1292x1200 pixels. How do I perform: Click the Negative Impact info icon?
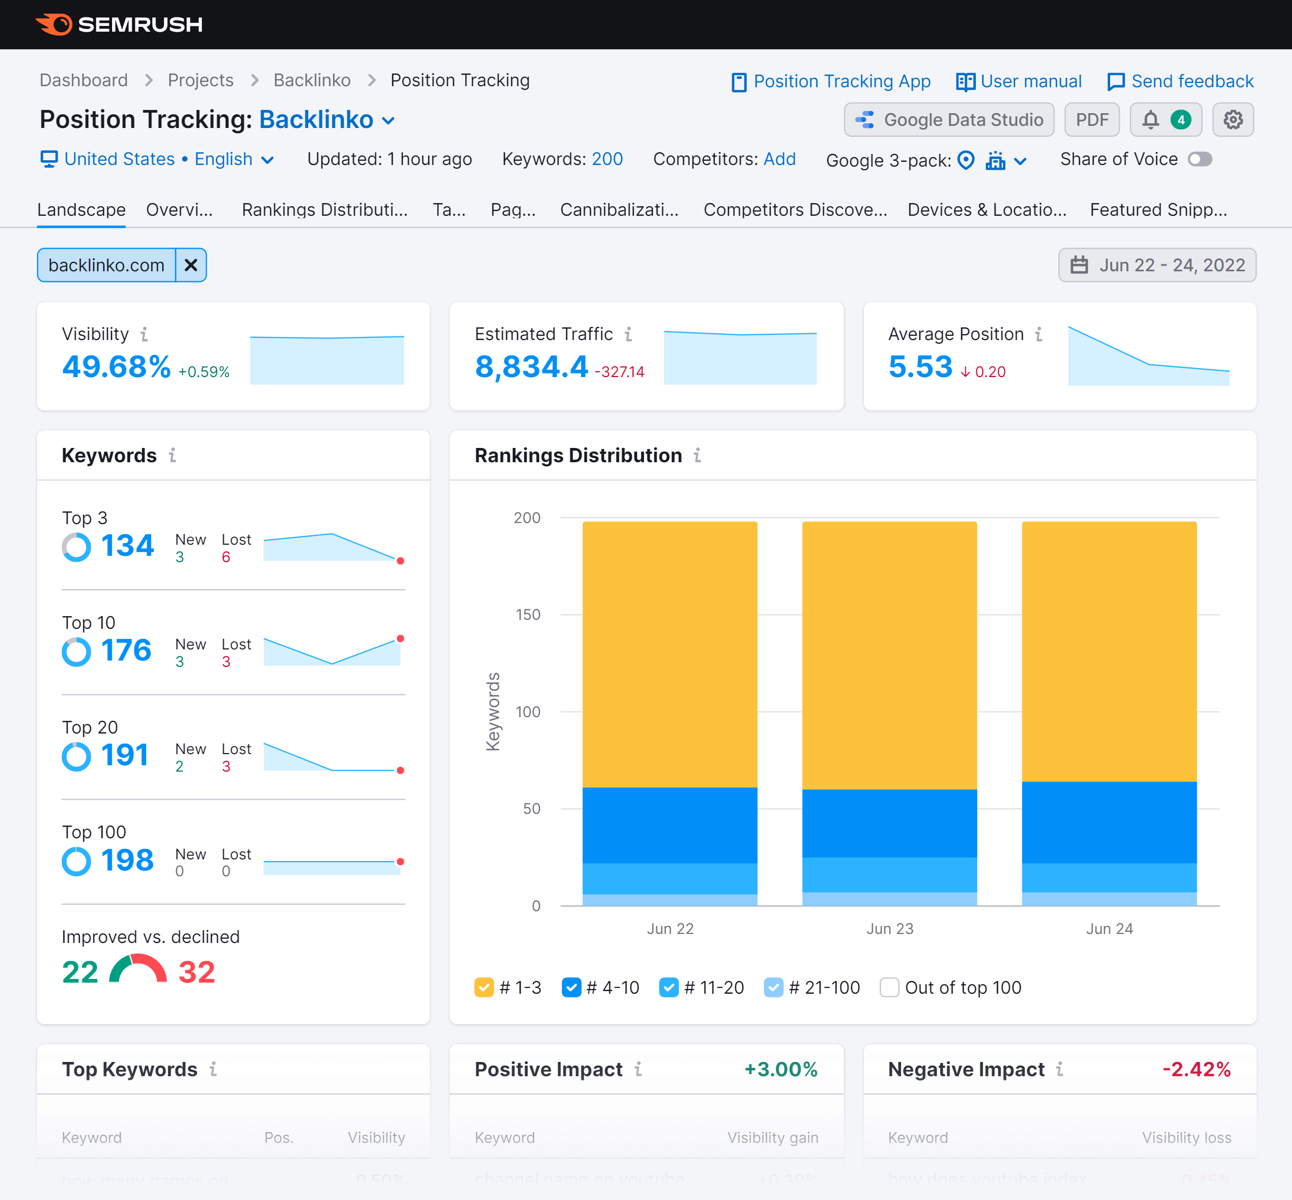point(1060,1069)
